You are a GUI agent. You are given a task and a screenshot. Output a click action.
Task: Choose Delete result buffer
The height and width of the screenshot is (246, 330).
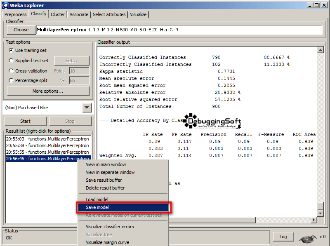pos(123,188)
